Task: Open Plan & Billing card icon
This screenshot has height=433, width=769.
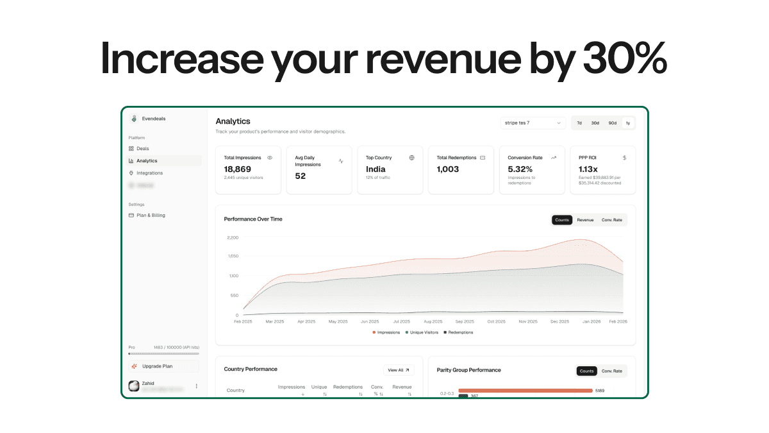Action: pyautogui.click(x=131, y=216)
